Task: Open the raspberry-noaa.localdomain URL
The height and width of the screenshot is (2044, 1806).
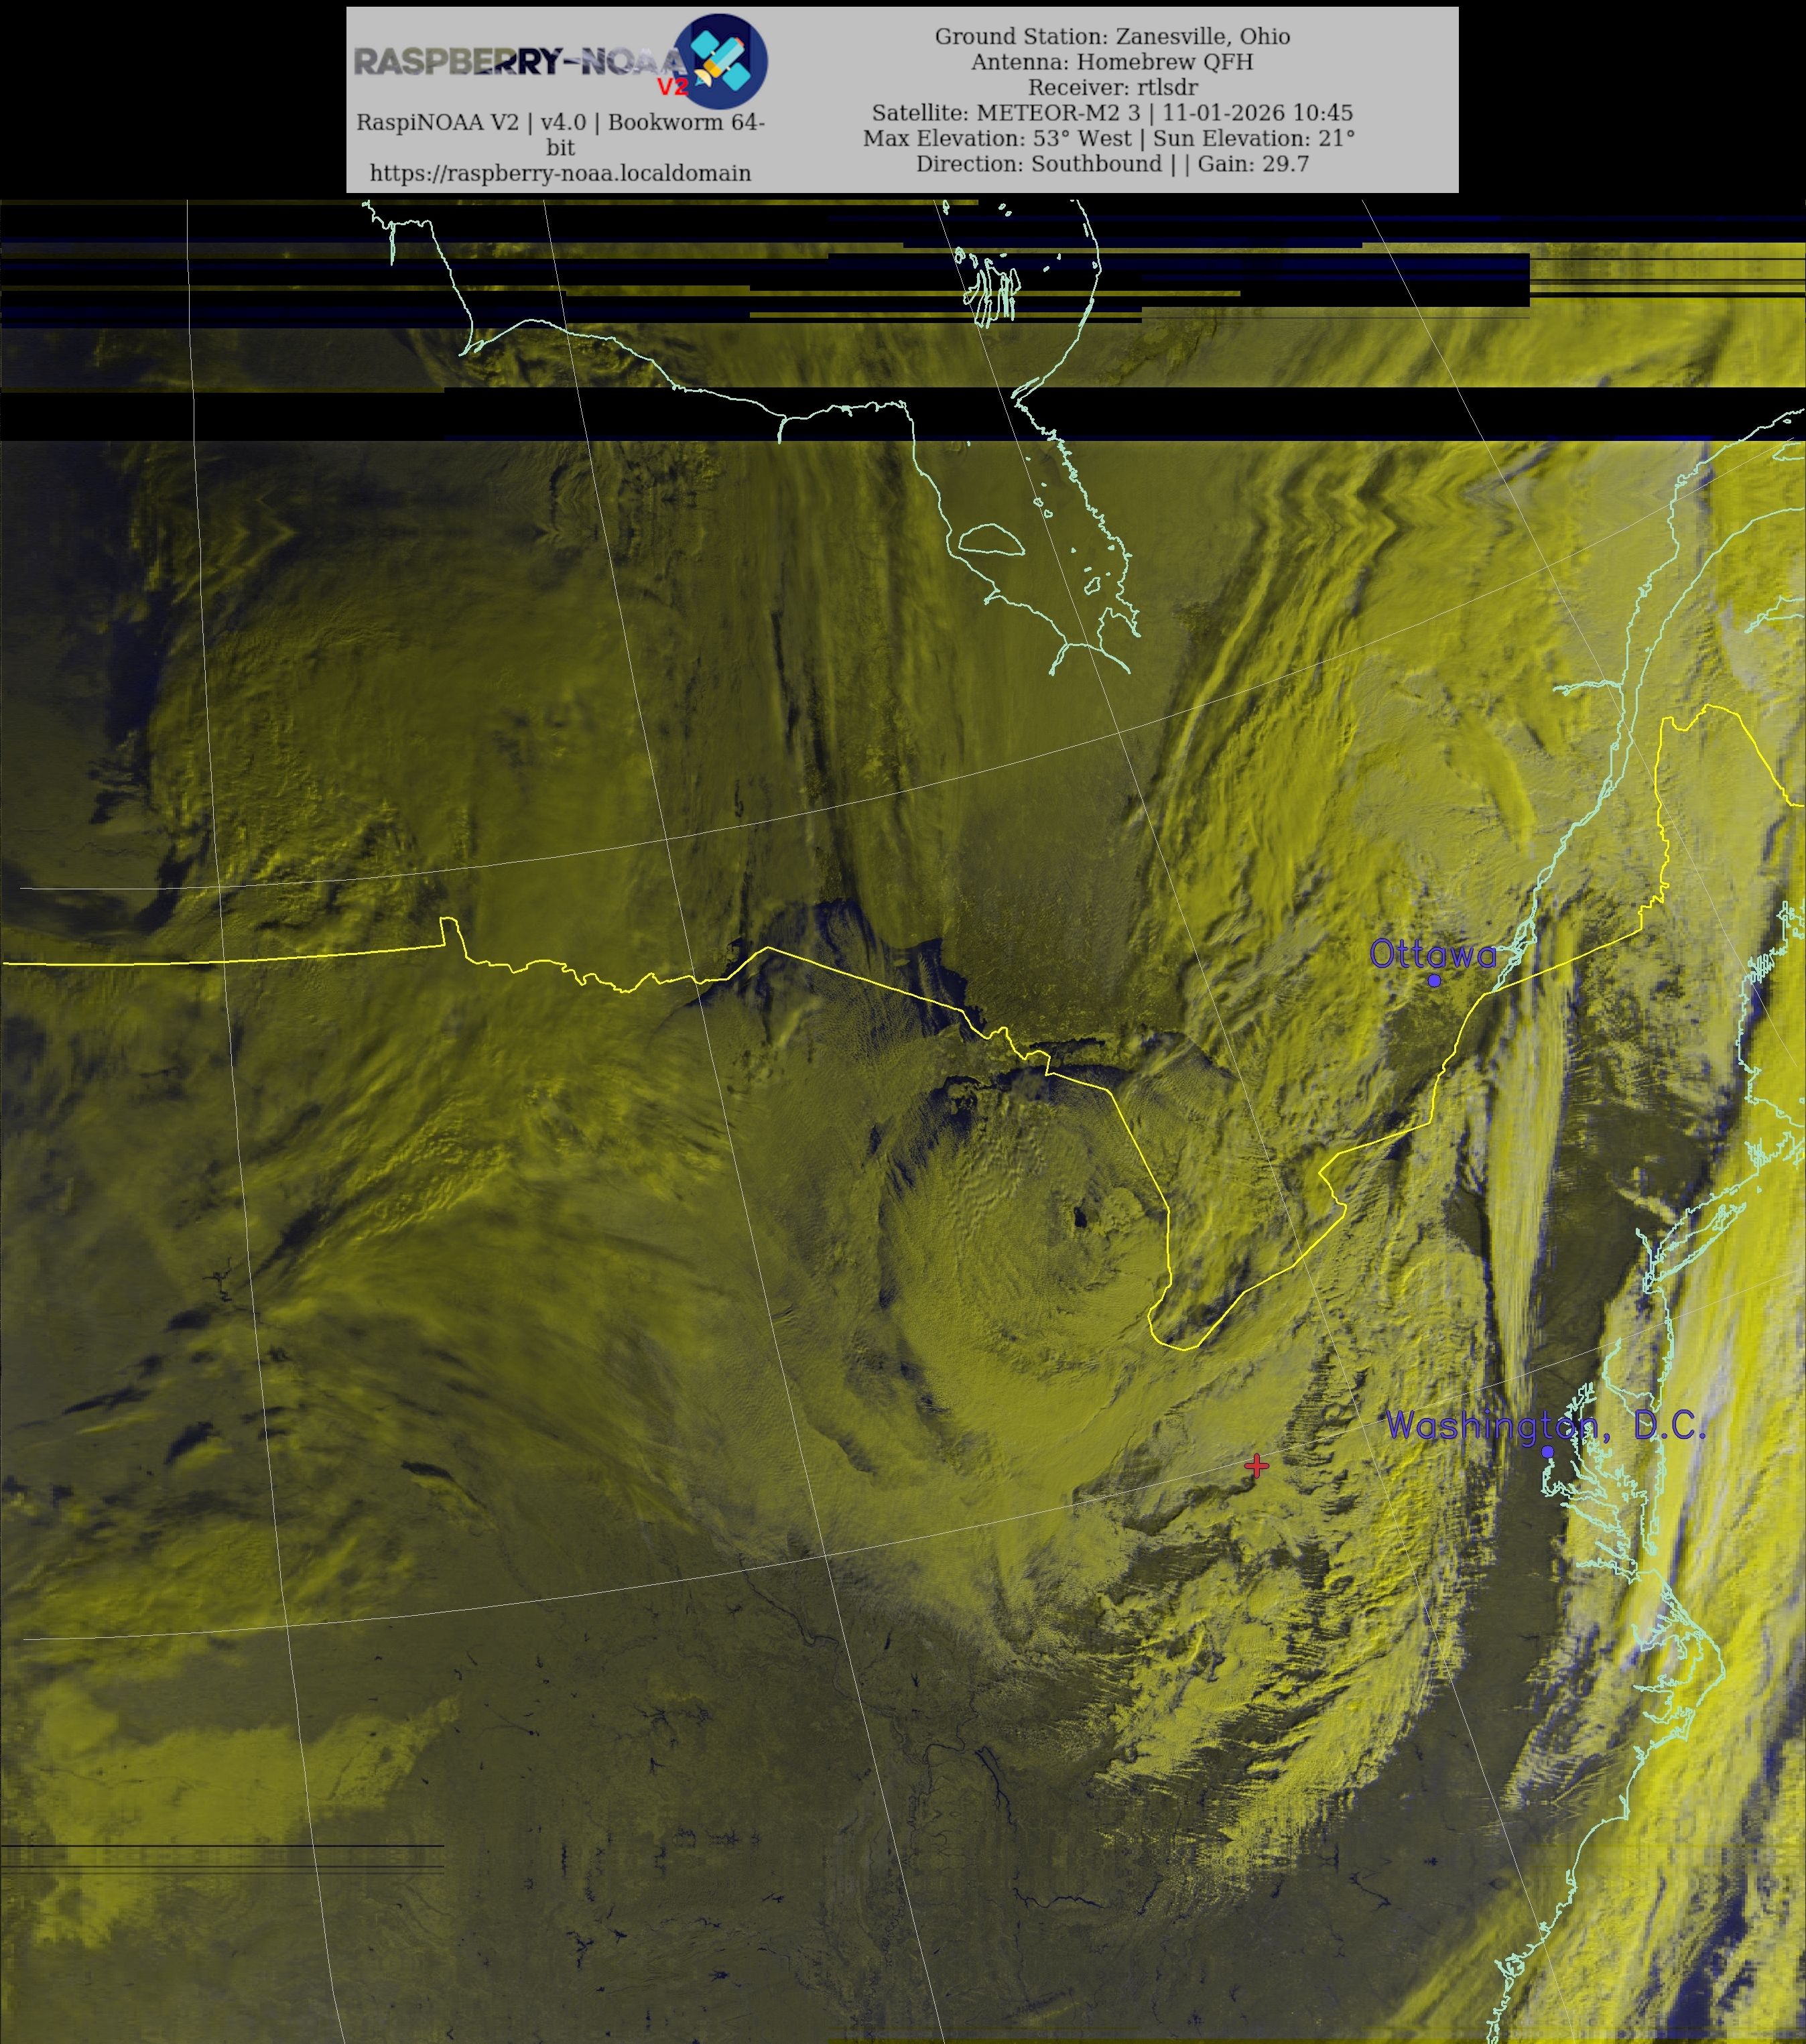Action: [x=560, y=173]
